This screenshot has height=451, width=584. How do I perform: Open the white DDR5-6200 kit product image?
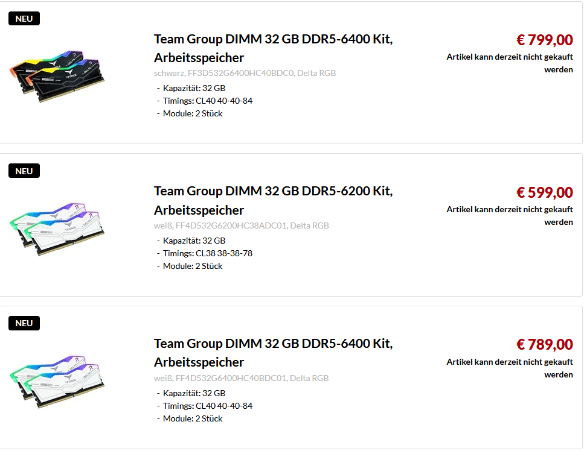click(x=58, y=227)
